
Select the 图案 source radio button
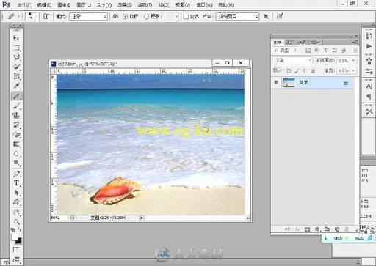(146, 17)
